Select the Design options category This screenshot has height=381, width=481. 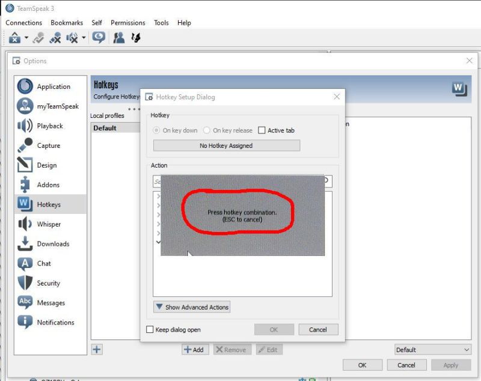tap(51, 165)
